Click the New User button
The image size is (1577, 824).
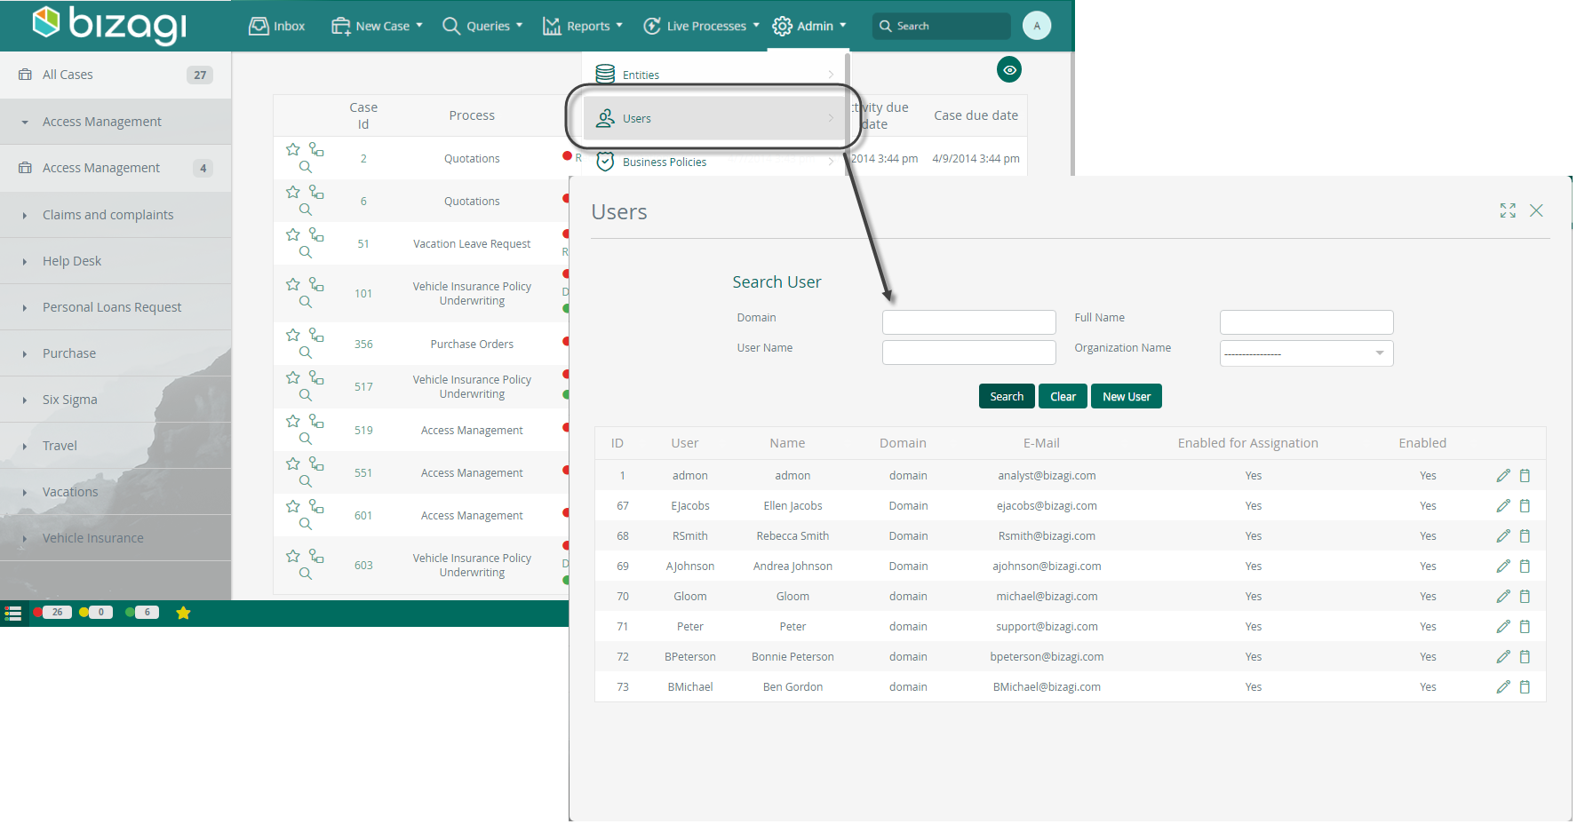click(1127, 396)
